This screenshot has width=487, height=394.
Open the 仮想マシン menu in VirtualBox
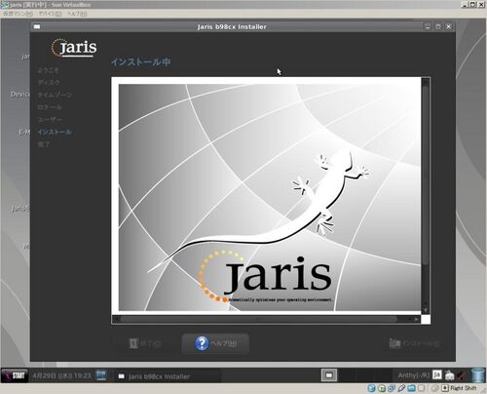pos(18,14)
